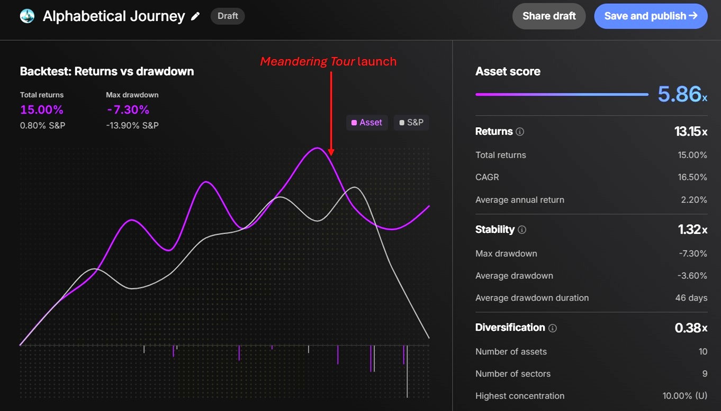Click the Alphabetical Journey avatar logo
721x411 pixels.
(x=27, y=16)
